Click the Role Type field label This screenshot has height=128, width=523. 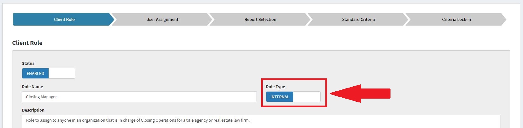pyautogui.click(x=275, y=87)
